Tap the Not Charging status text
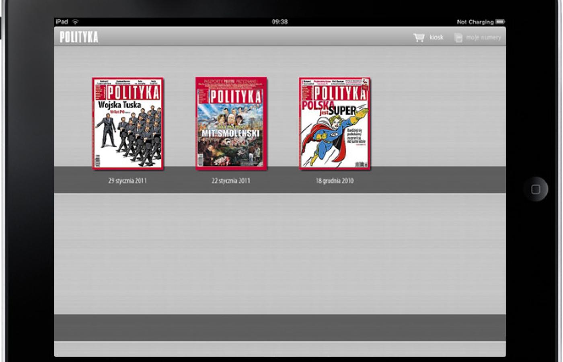 (x=475, y=22)
